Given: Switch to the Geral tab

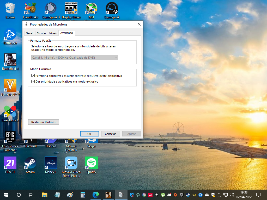Looking at the screenshot, I should click(x=29, y=33).
